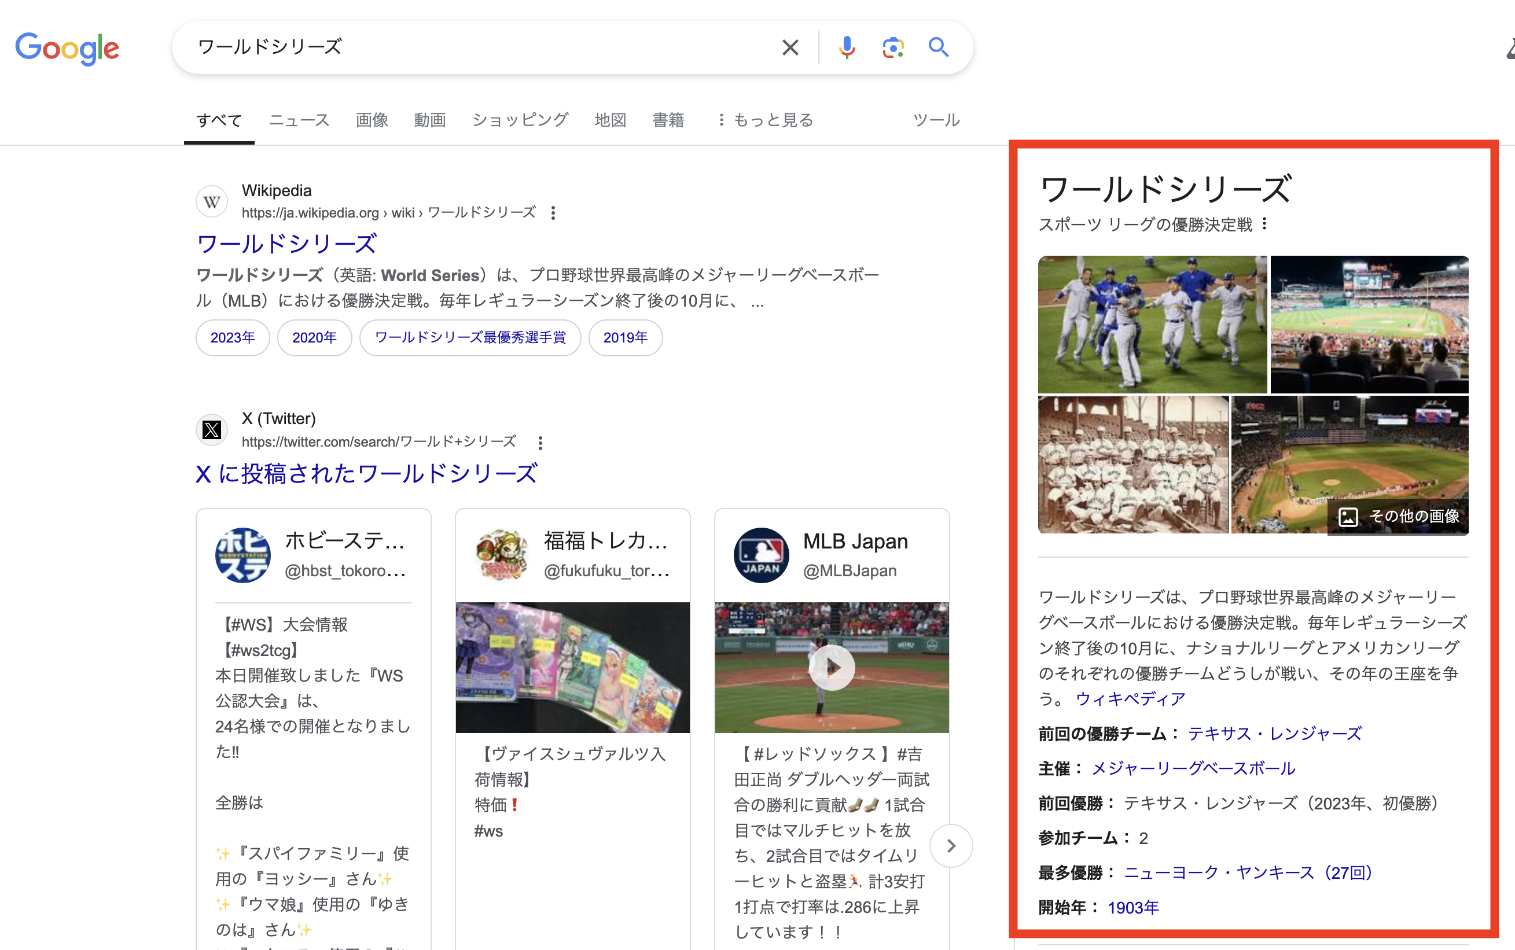Viewport: 1515px width, 950px height.
Task: Click the 2020年 chip
Action: [x=314, y=338]
